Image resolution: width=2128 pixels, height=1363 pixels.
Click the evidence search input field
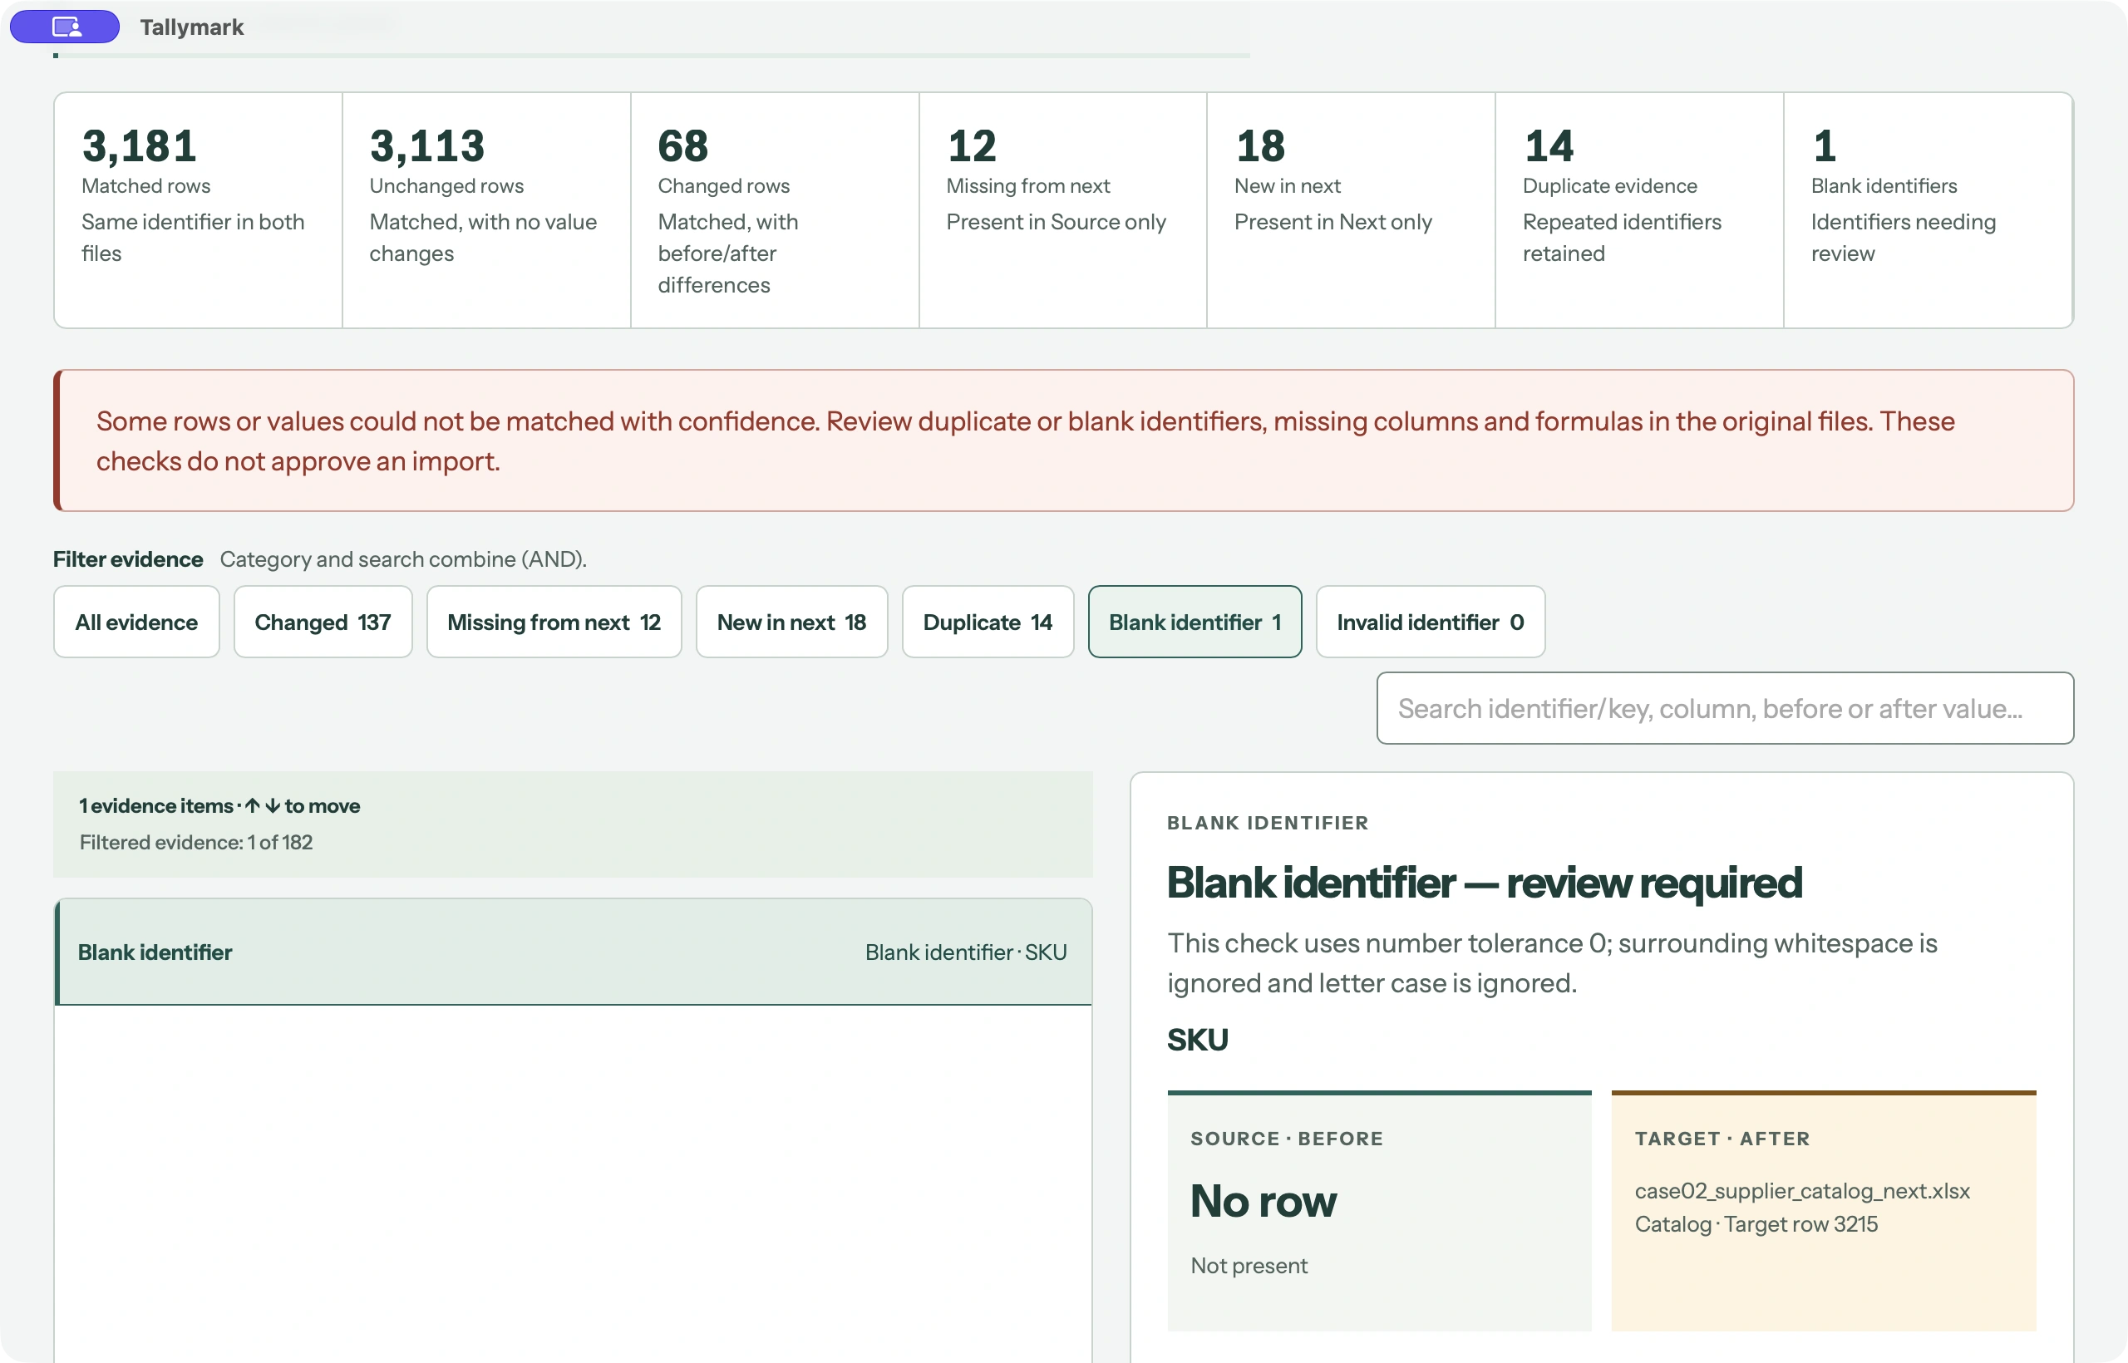tap(1724, 708)
